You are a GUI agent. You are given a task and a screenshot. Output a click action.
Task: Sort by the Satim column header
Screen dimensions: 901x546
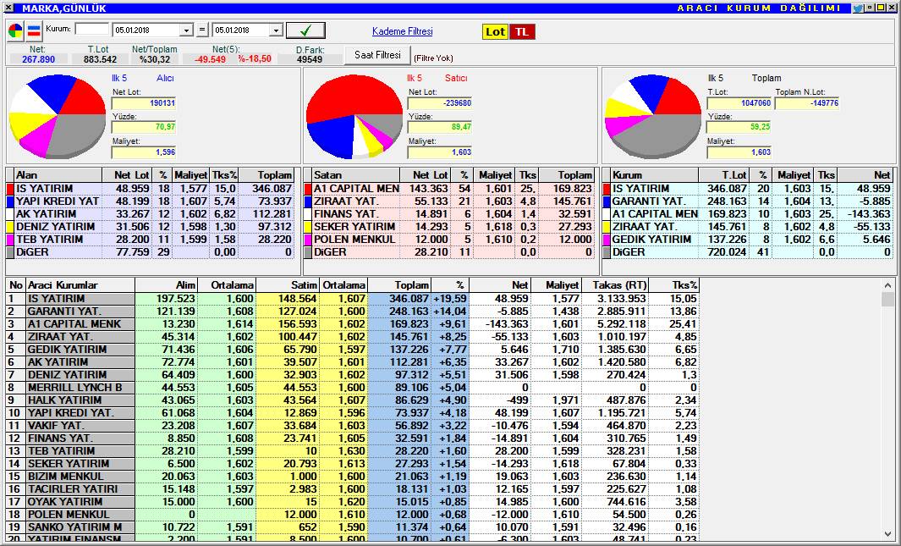tap(288, 285)
